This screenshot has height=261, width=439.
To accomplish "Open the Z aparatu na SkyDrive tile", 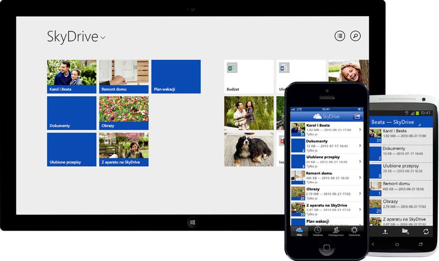I will [123, 149].
